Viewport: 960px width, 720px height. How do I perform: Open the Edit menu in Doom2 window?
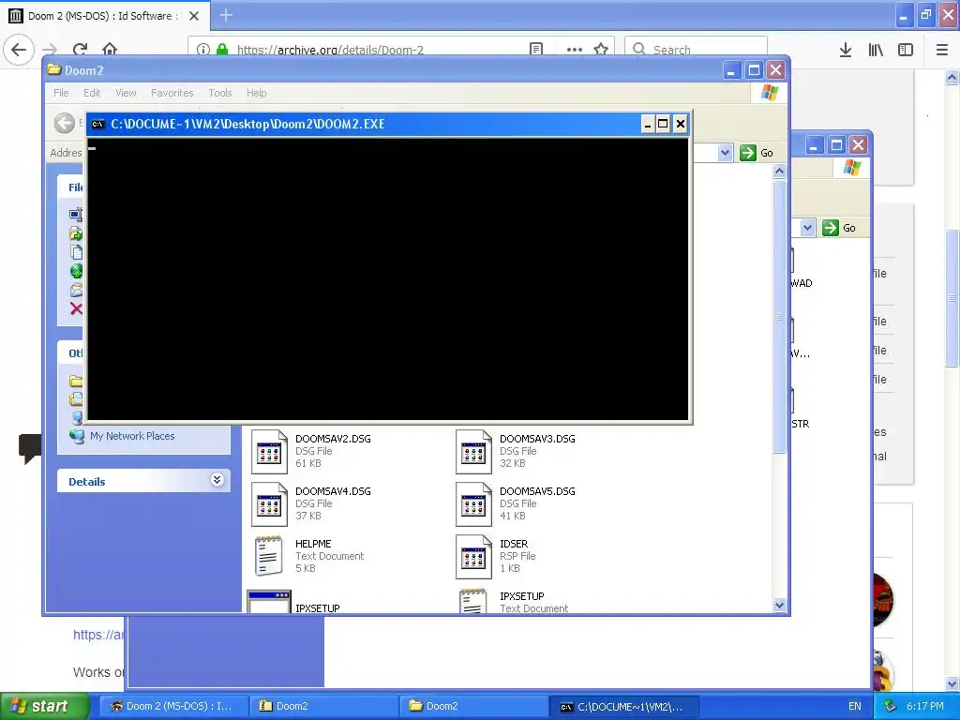click(92, 93)
